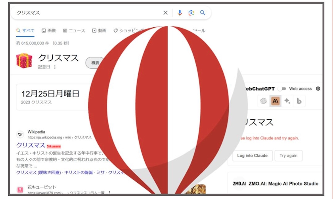Start voice search with the microphone icon

click(180, 13)
